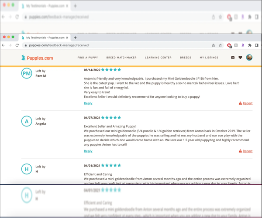Reply to Pam M's testimonial
This screenshot has height=218, width=262.
pyautogui.click(x=88, y=103)
